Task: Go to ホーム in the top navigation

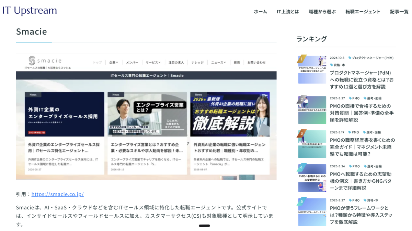Action: (x=260, y=12)
